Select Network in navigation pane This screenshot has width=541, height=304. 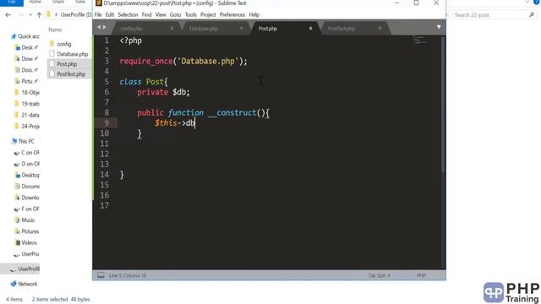tap(24, 284)
